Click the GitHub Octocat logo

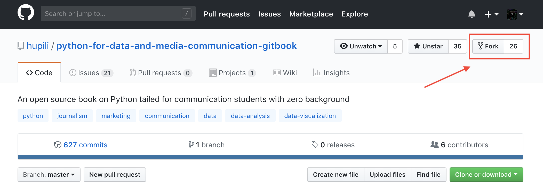point(26,12)
